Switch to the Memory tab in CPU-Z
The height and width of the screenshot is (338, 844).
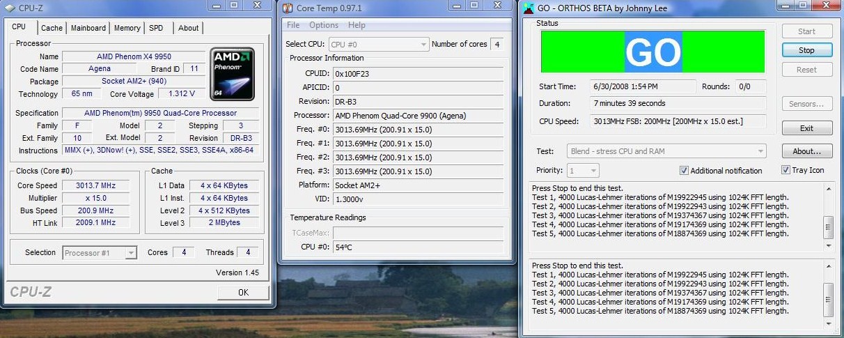(127, 28)
